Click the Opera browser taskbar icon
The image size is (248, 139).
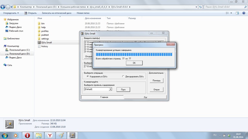(x=27, y=135)
